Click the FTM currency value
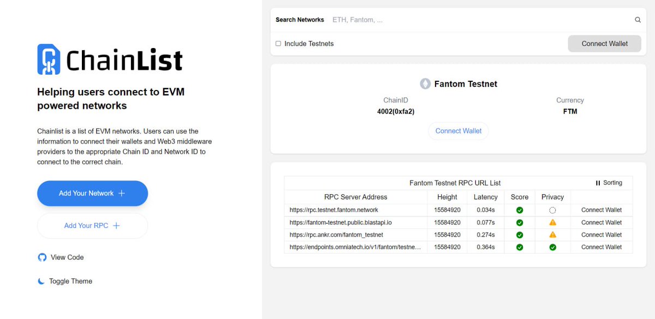 570,111
